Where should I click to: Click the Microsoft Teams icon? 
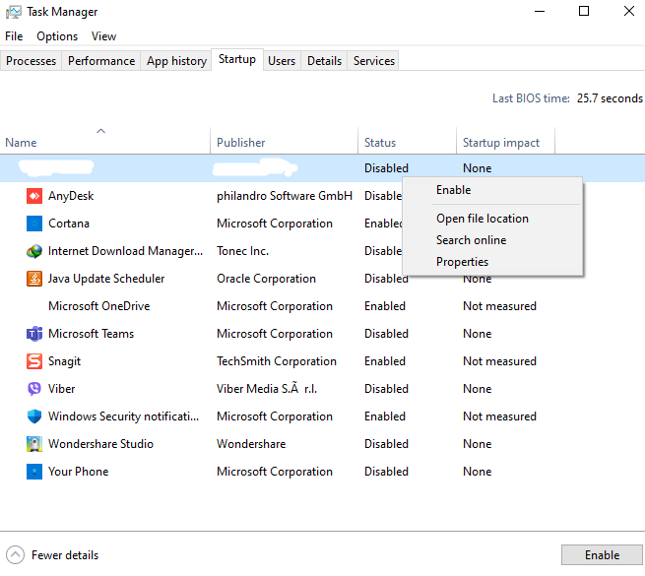click(x=34, y=334)
